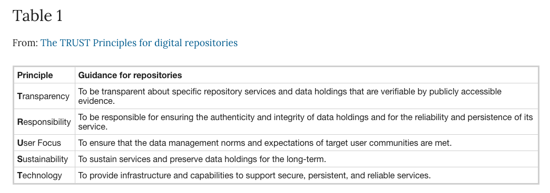550x193 pixels.
Task: Click the Sustainability principle cell
Action: [44, 159]
